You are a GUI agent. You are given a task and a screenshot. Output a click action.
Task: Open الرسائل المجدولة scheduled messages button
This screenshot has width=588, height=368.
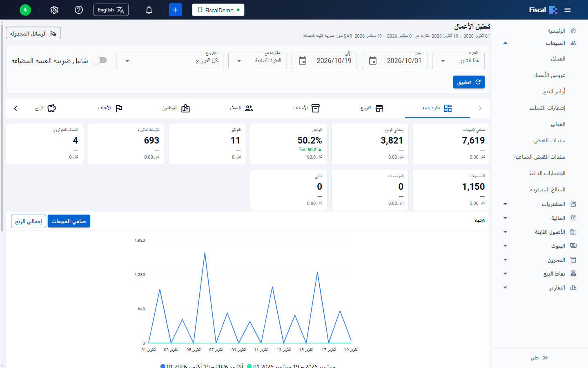[x=33, y=34]
